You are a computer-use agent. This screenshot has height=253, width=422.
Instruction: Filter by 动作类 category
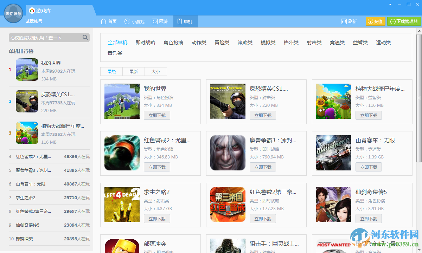click(199, 43)
